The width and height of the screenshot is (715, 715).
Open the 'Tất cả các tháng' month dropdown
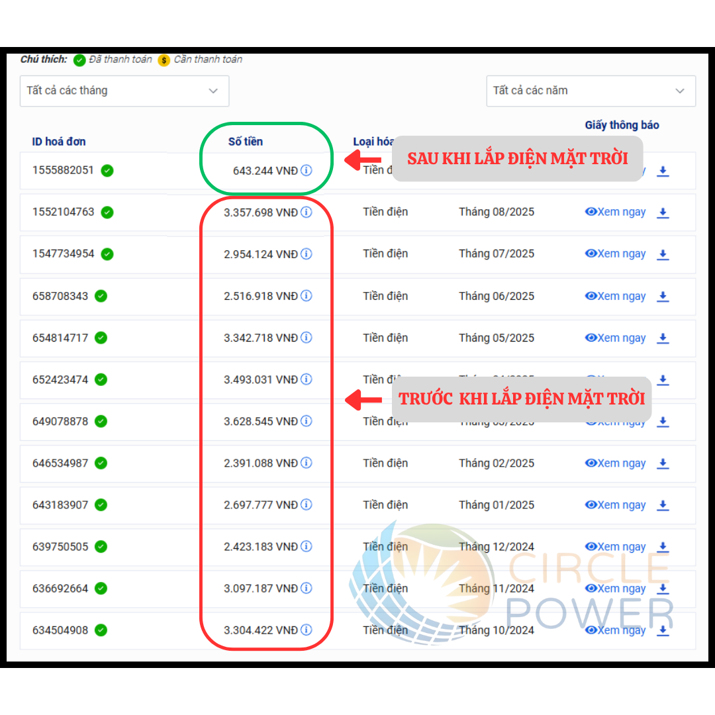click(124, 91)
